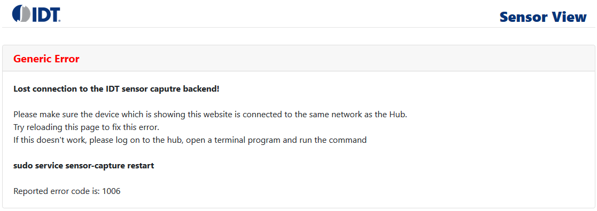
Task: Click the gray error panel header bar
Action: click(x=298, y=59)
